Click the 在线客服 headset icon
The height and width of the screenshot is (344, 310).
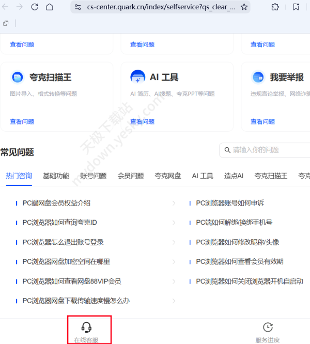coord(86,327)
